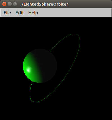
Task: Click where the orbit line meets the sphere's top
Action: pos(50,52)
